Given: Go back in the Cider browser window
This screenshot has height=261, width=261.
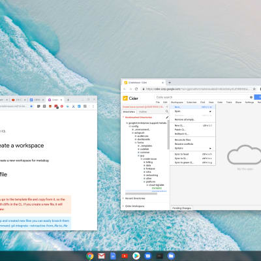Looking at the screenshot, I should coord(125,89).
